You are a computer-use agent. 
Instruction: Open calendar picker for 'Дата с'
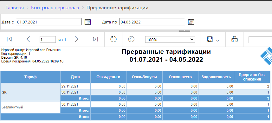pos(87,22)
